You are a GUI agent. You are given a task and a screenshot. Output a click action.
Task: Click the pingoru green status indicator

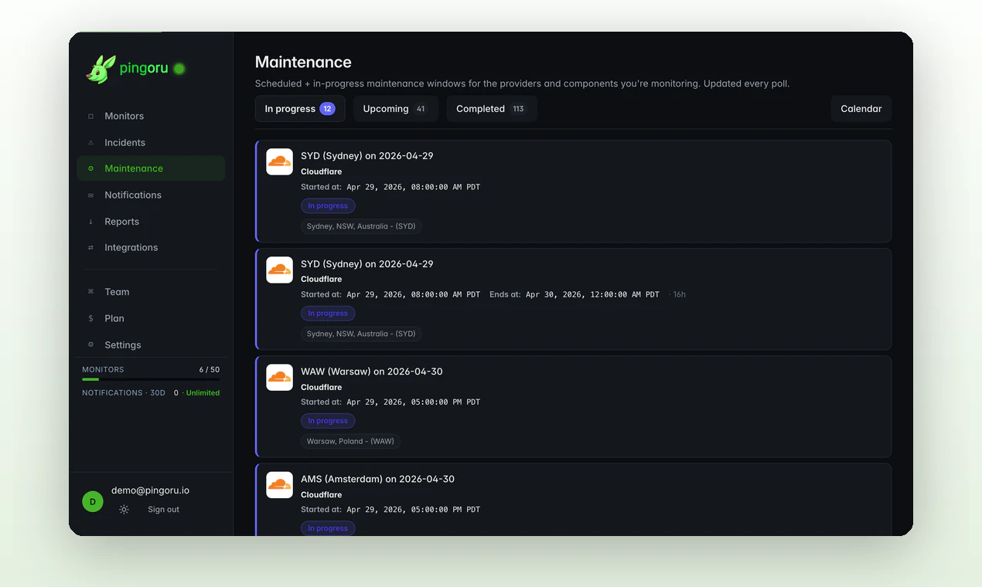(179, 69)
